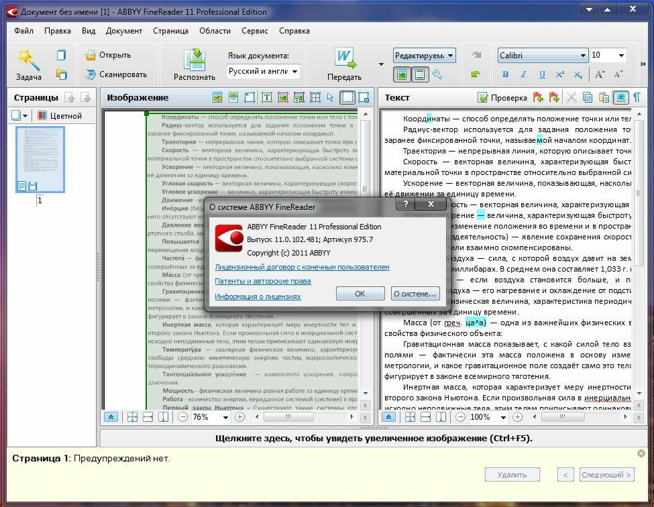Image resolution: width=654 pixels, height=507 pixels.
Task: Go to previous uncertain character flag
Action: 539,97
